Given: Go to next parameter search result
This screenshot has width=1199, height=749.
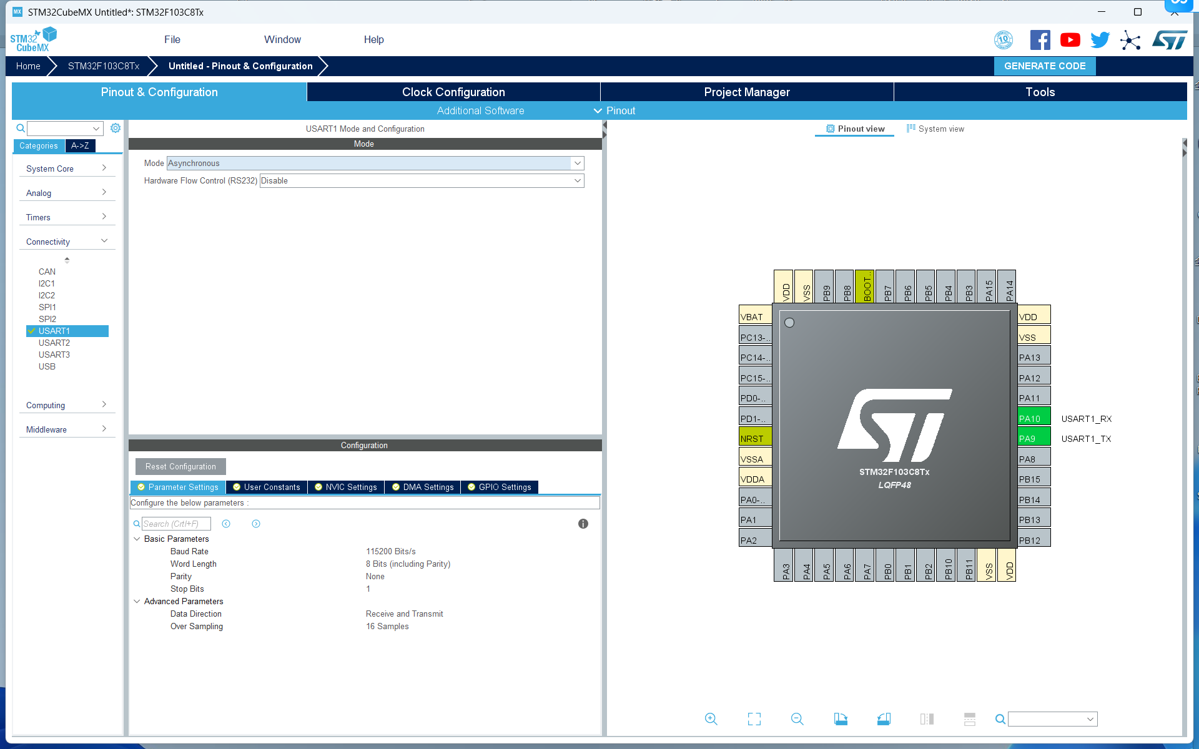Looking at the screenshot, I should 256,524.
